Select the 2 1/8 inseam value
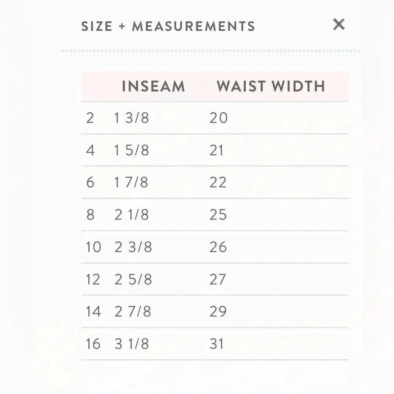The width and height of the screenshot is (394, 394). [132, 215]
